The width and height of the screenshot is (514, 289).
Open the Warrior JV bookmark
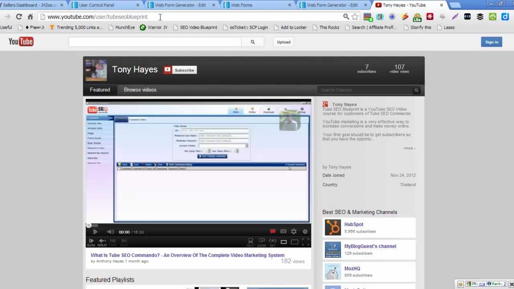(x=154, y=27)
